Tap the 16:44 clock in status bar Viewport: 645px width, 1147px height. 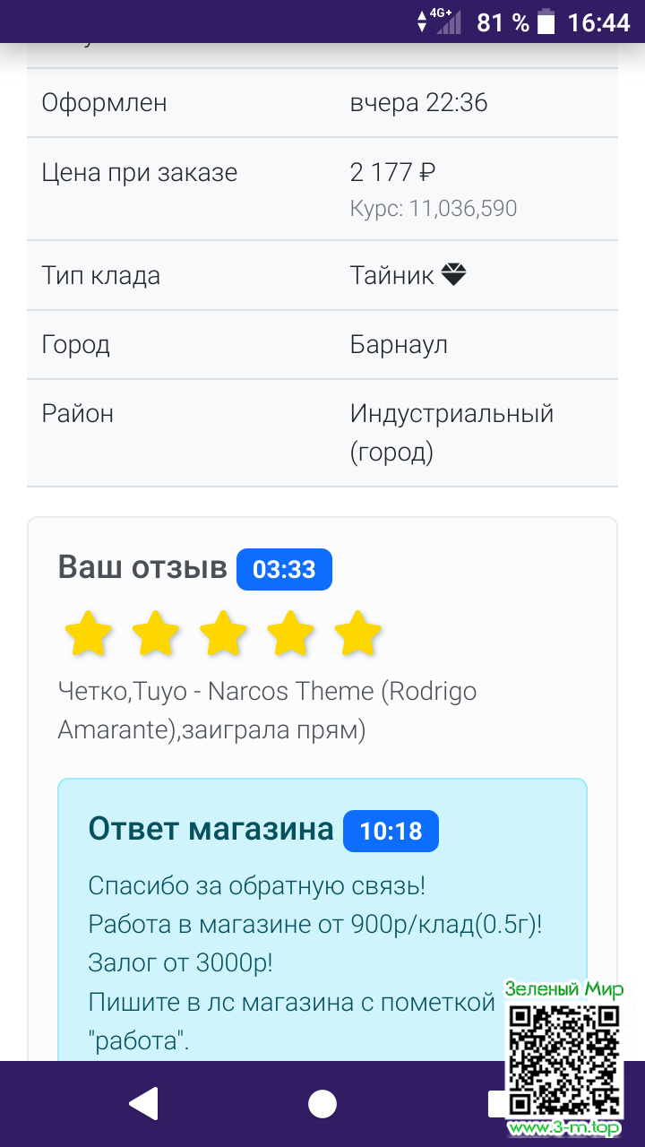(x=599, y=22)
